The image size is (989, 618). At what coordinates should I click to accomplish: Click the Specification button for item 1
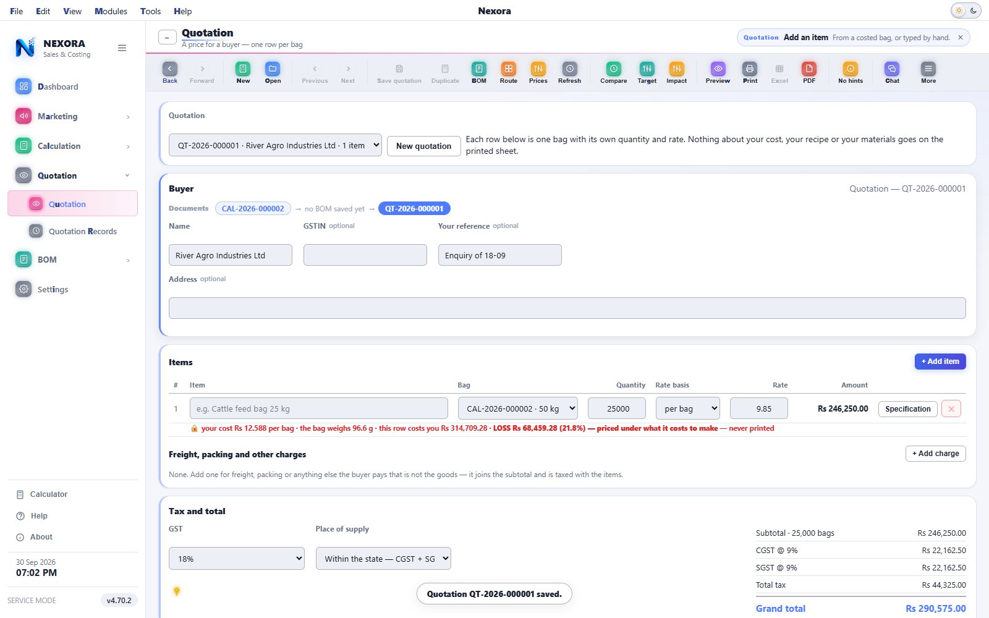coord(908,408)
